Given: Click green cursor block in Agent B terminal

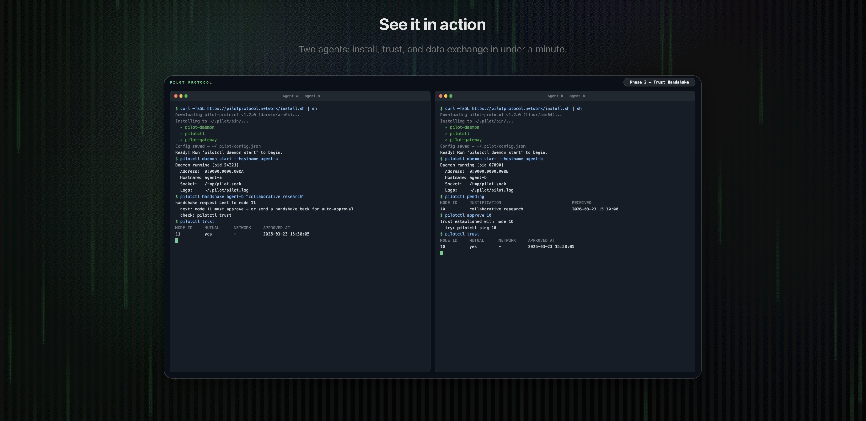Looking at the screenshot, I should tap(442, 253).
